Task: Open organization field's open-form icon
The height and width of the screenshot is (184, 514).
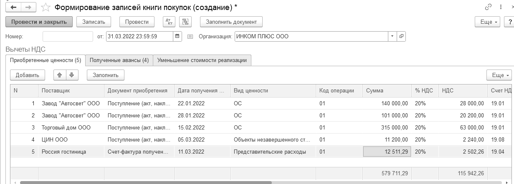Action: 401,37
